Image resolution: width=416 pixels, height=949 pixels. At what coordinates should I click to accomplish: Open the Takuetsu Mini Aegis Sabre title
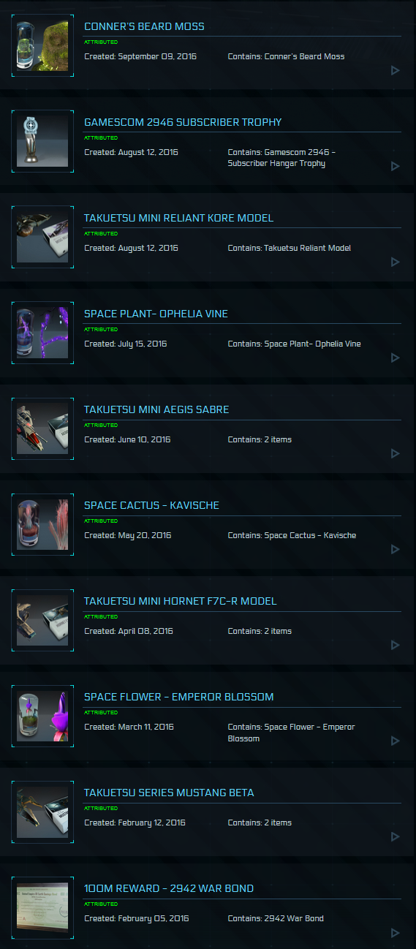156,409
